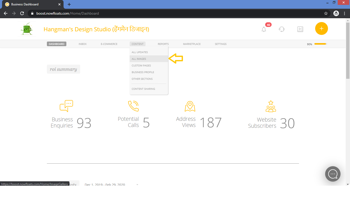The width and height of the screenshot is (350, 197).
Task: Click the Website Subscribers people icon
Action: (x=271, y=105)
